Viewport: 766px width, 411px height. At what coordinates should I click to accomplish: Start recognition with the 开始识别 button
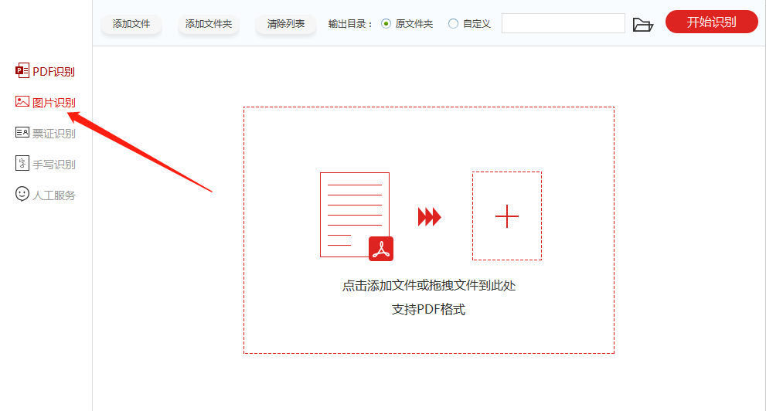711,22
